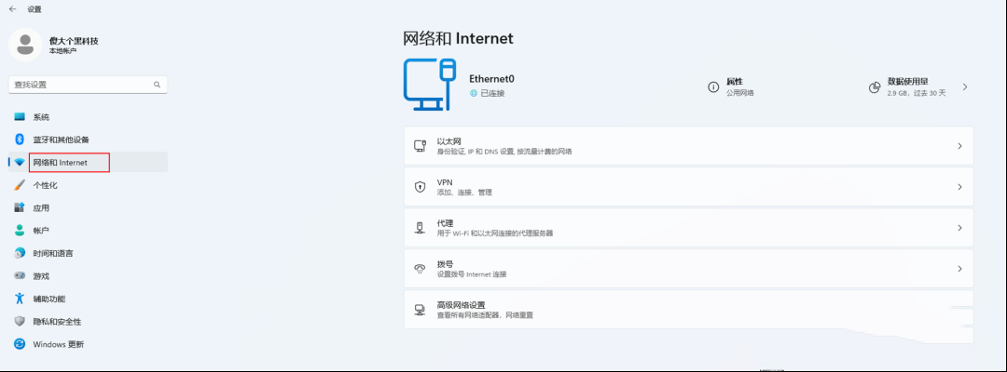Open the 高级网络设置 row
This screenshot has width=1007, height=372.
688,310
